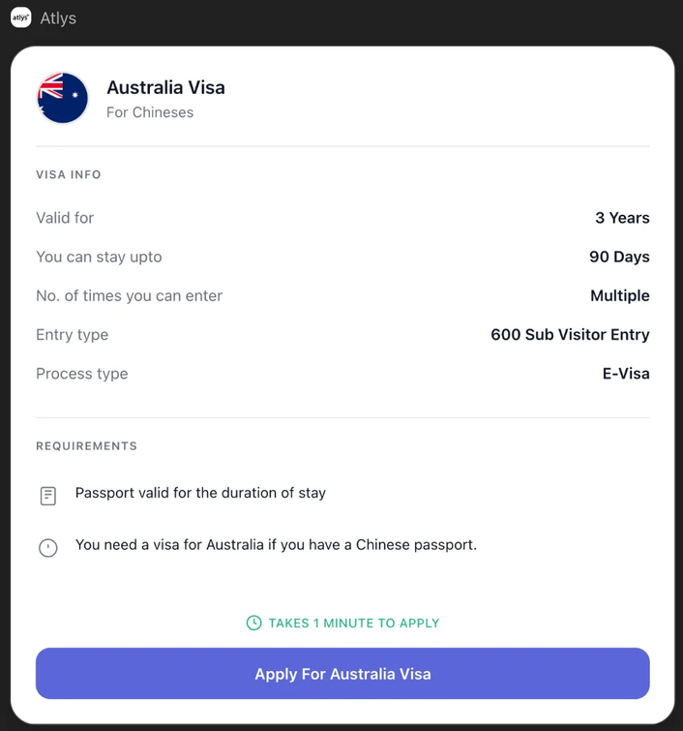Click the Atlys app logo icon
The image size is (683, 731).
tap(21, 18)
